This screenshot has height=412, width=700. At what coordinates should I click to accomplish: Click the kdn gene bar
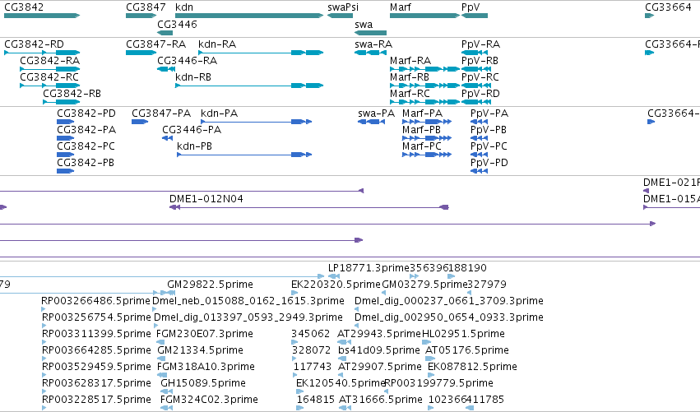249,16
